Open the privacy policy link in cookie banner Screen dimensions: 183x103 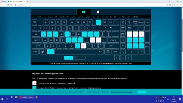tap(122, 92)
